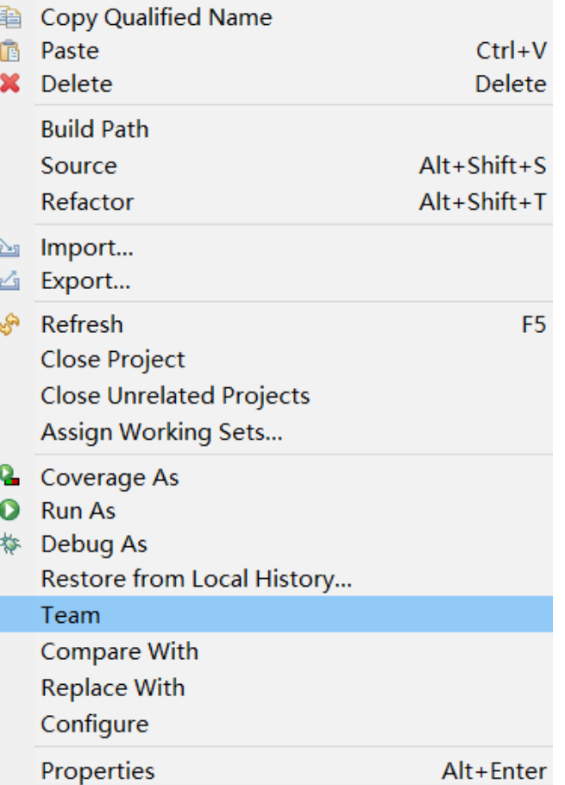Open the Compare With submenu
The image size is (565, 785).
pyautogui.click(x=119, y=651)
